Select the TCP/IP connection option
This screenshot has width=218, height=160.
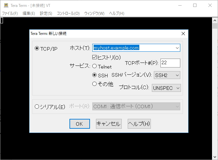pos(37,48)
